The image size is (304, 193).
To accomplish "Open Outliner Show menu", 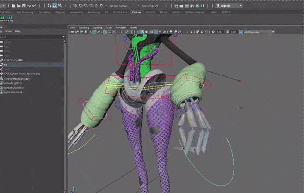I will pyautogui.click(x=8, y=31).
